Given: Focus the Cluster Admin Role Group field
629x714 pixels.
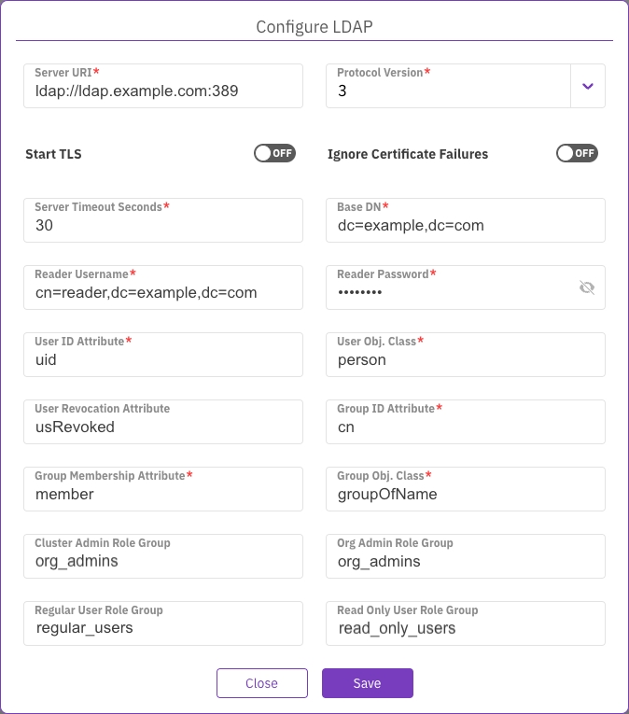Looking at the screenshot, I should coord(163,562).
